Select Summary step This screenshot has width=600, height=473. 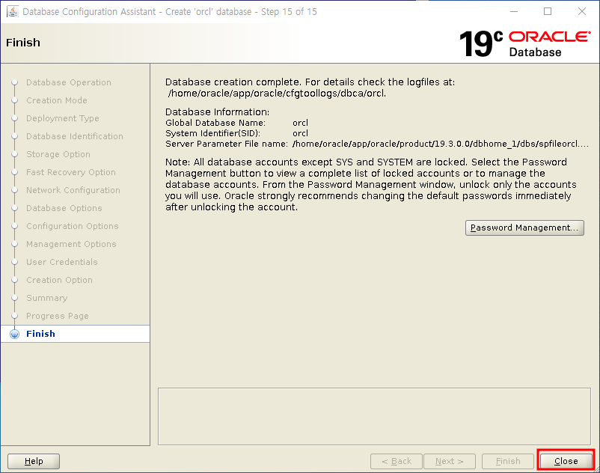[46, 298]
